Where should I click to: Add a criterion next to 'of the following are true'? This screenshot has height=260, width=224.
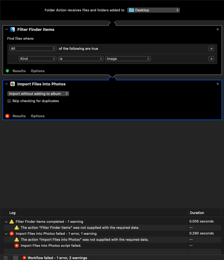click(211, 49)
